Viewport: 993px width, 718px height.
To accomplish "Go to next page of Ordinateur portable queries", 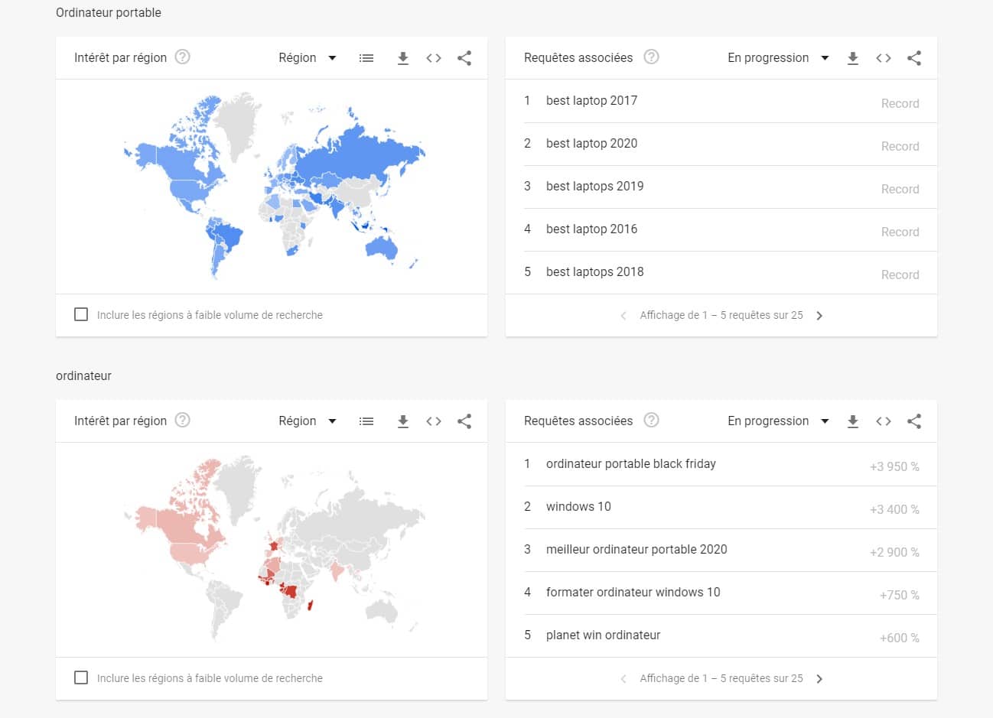I will click(x=819, y=316).
